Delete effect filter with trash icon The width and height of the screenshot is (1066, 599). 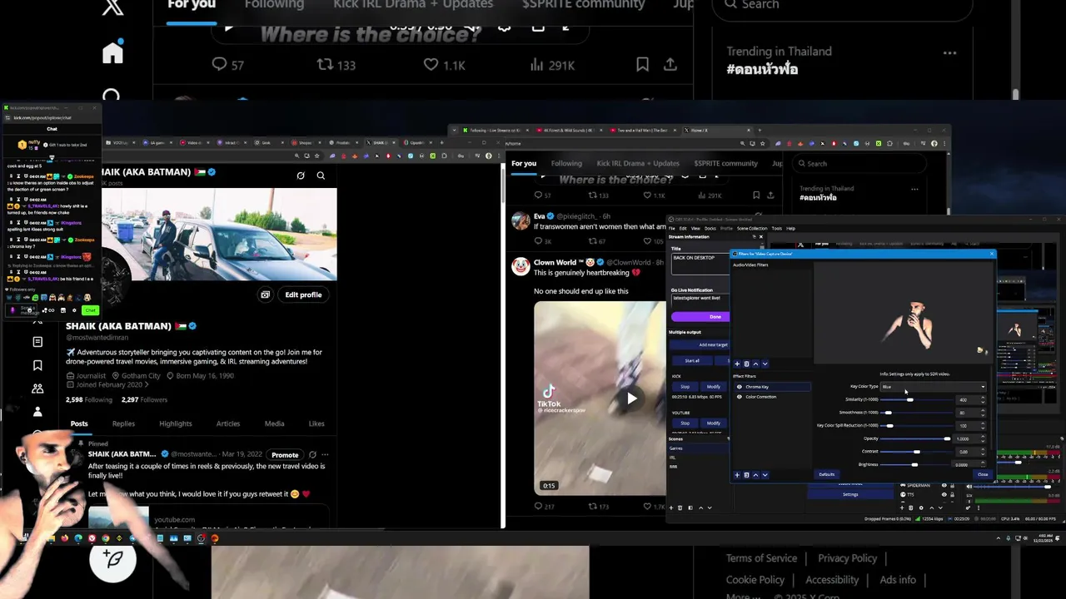(746, 475)
